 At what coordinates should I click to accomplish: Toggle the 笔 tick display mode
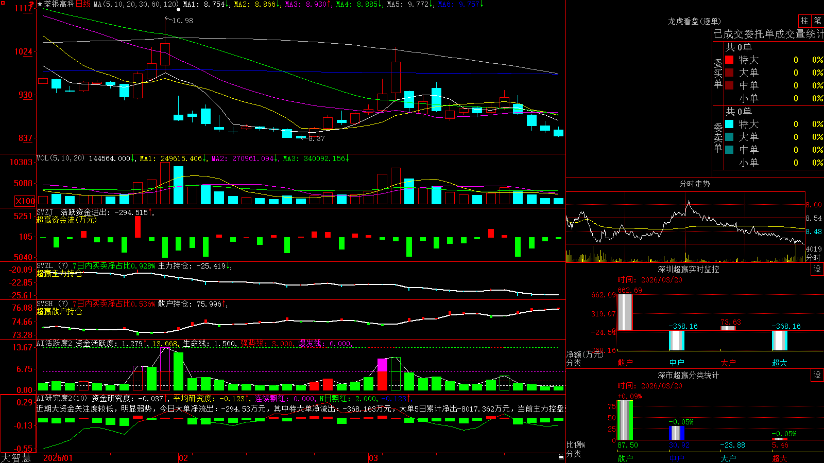click(x=817, y=21)
